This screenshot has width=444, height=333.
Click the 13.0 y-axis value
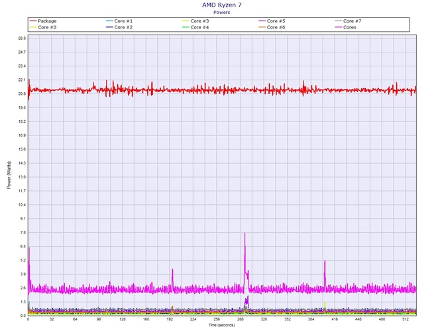pos(22,177)
